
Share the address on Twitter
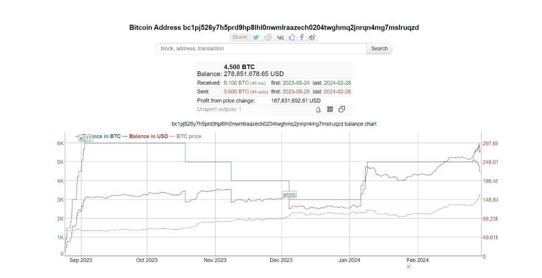click(x=256, y=37)
